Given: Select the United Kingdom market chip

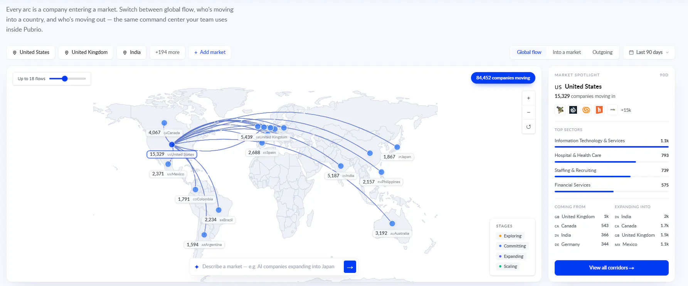Looking at the screenshot, I should pos(86,52).
